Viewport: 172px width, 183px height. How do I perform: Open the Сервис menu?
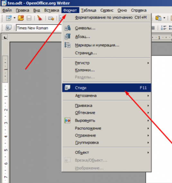pos(107,10)
